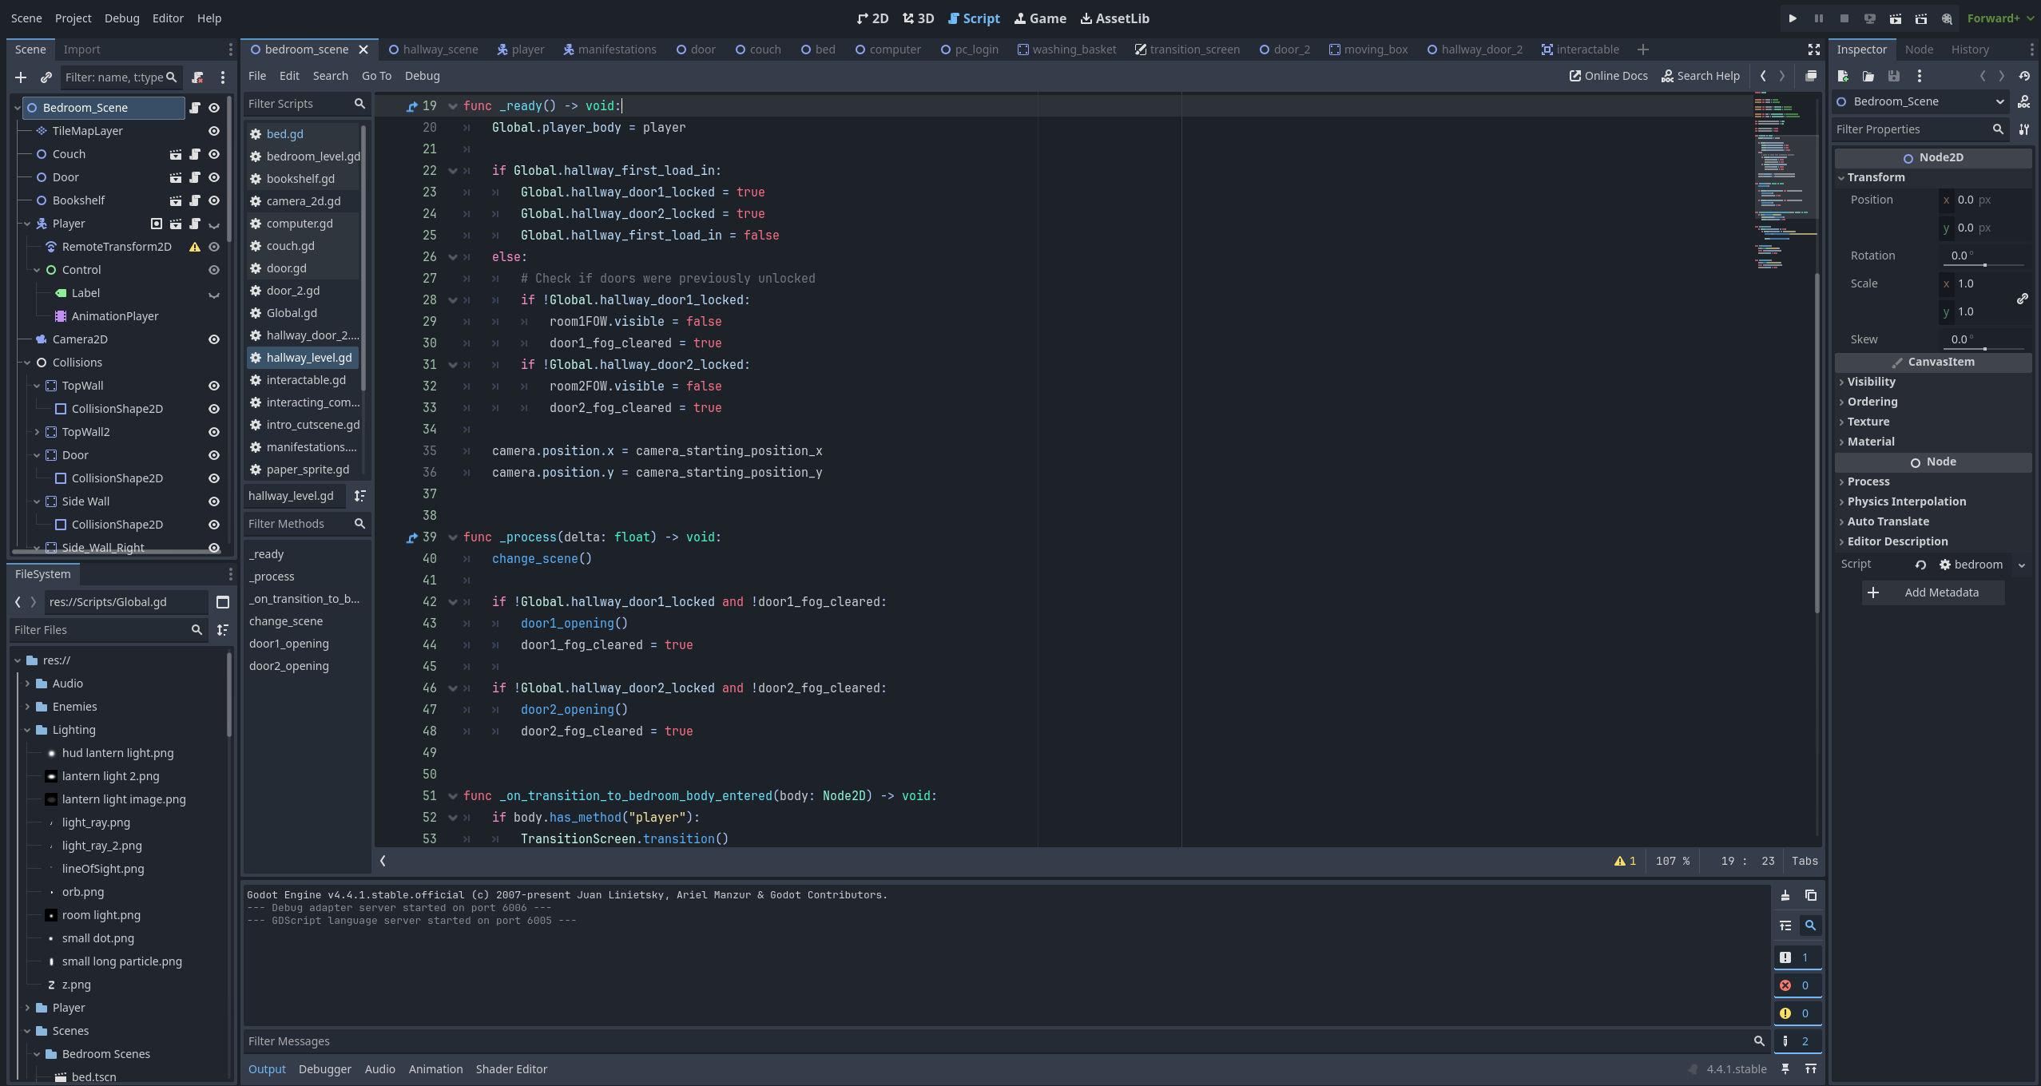Run the current scene via clapperboard icon
Image resolution: width=2041 pixels, height=1086 pixels.
(x=1895, y=18)
